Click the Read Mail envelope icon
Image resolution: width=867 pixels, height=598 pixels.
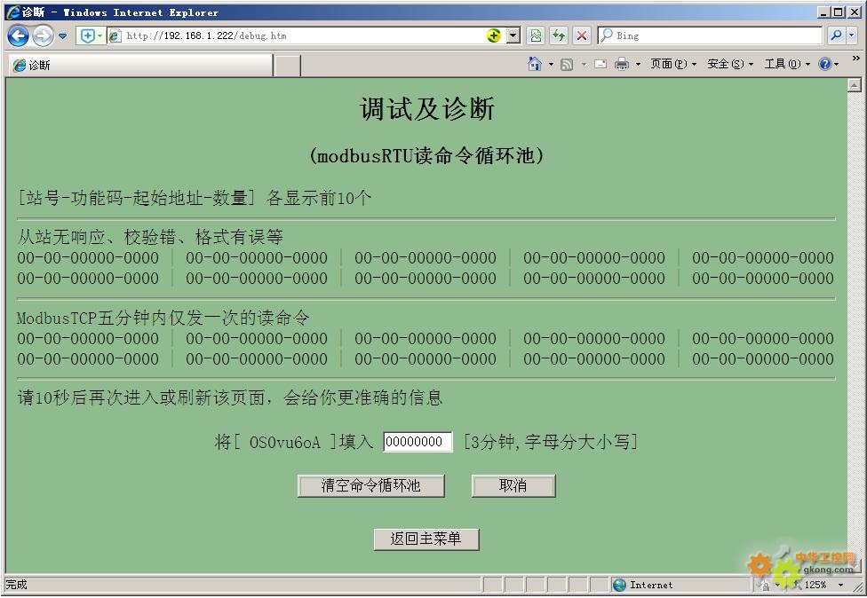click(601, 64)
